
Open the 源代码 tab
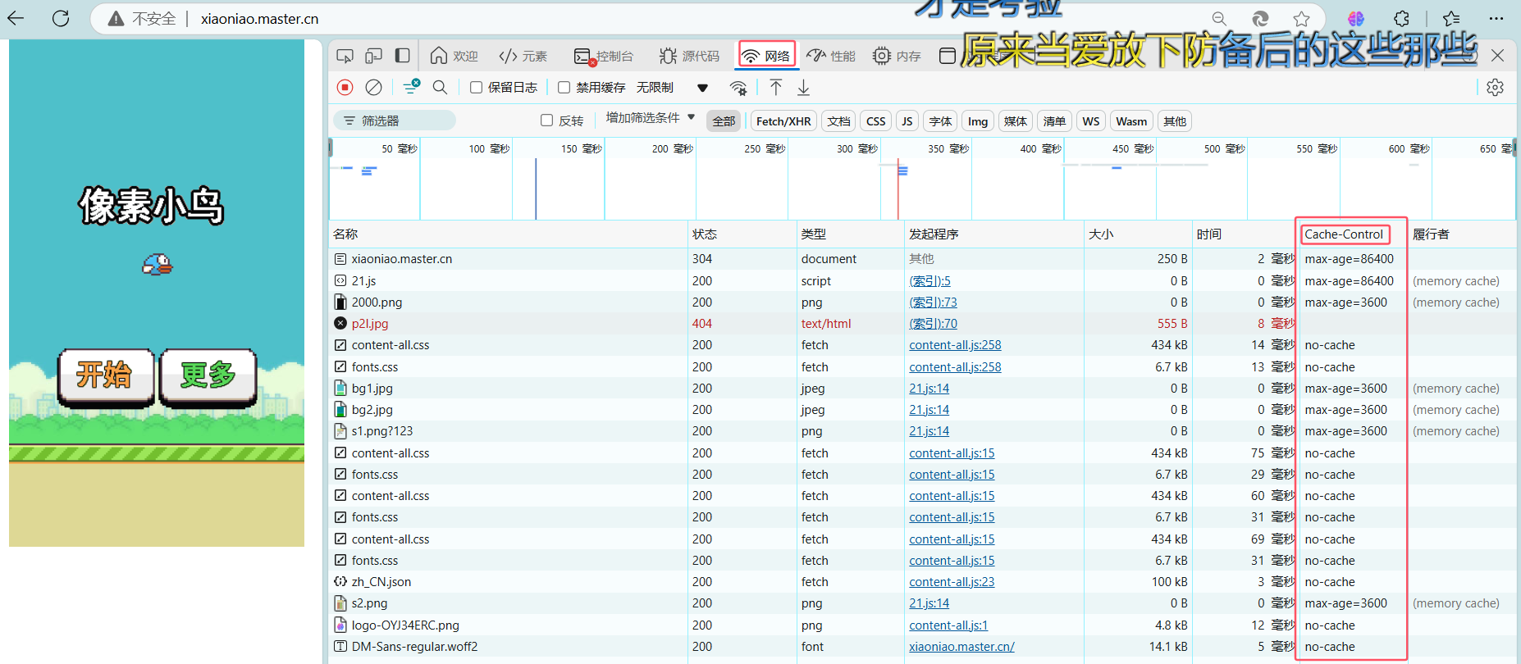click(689, 56)
